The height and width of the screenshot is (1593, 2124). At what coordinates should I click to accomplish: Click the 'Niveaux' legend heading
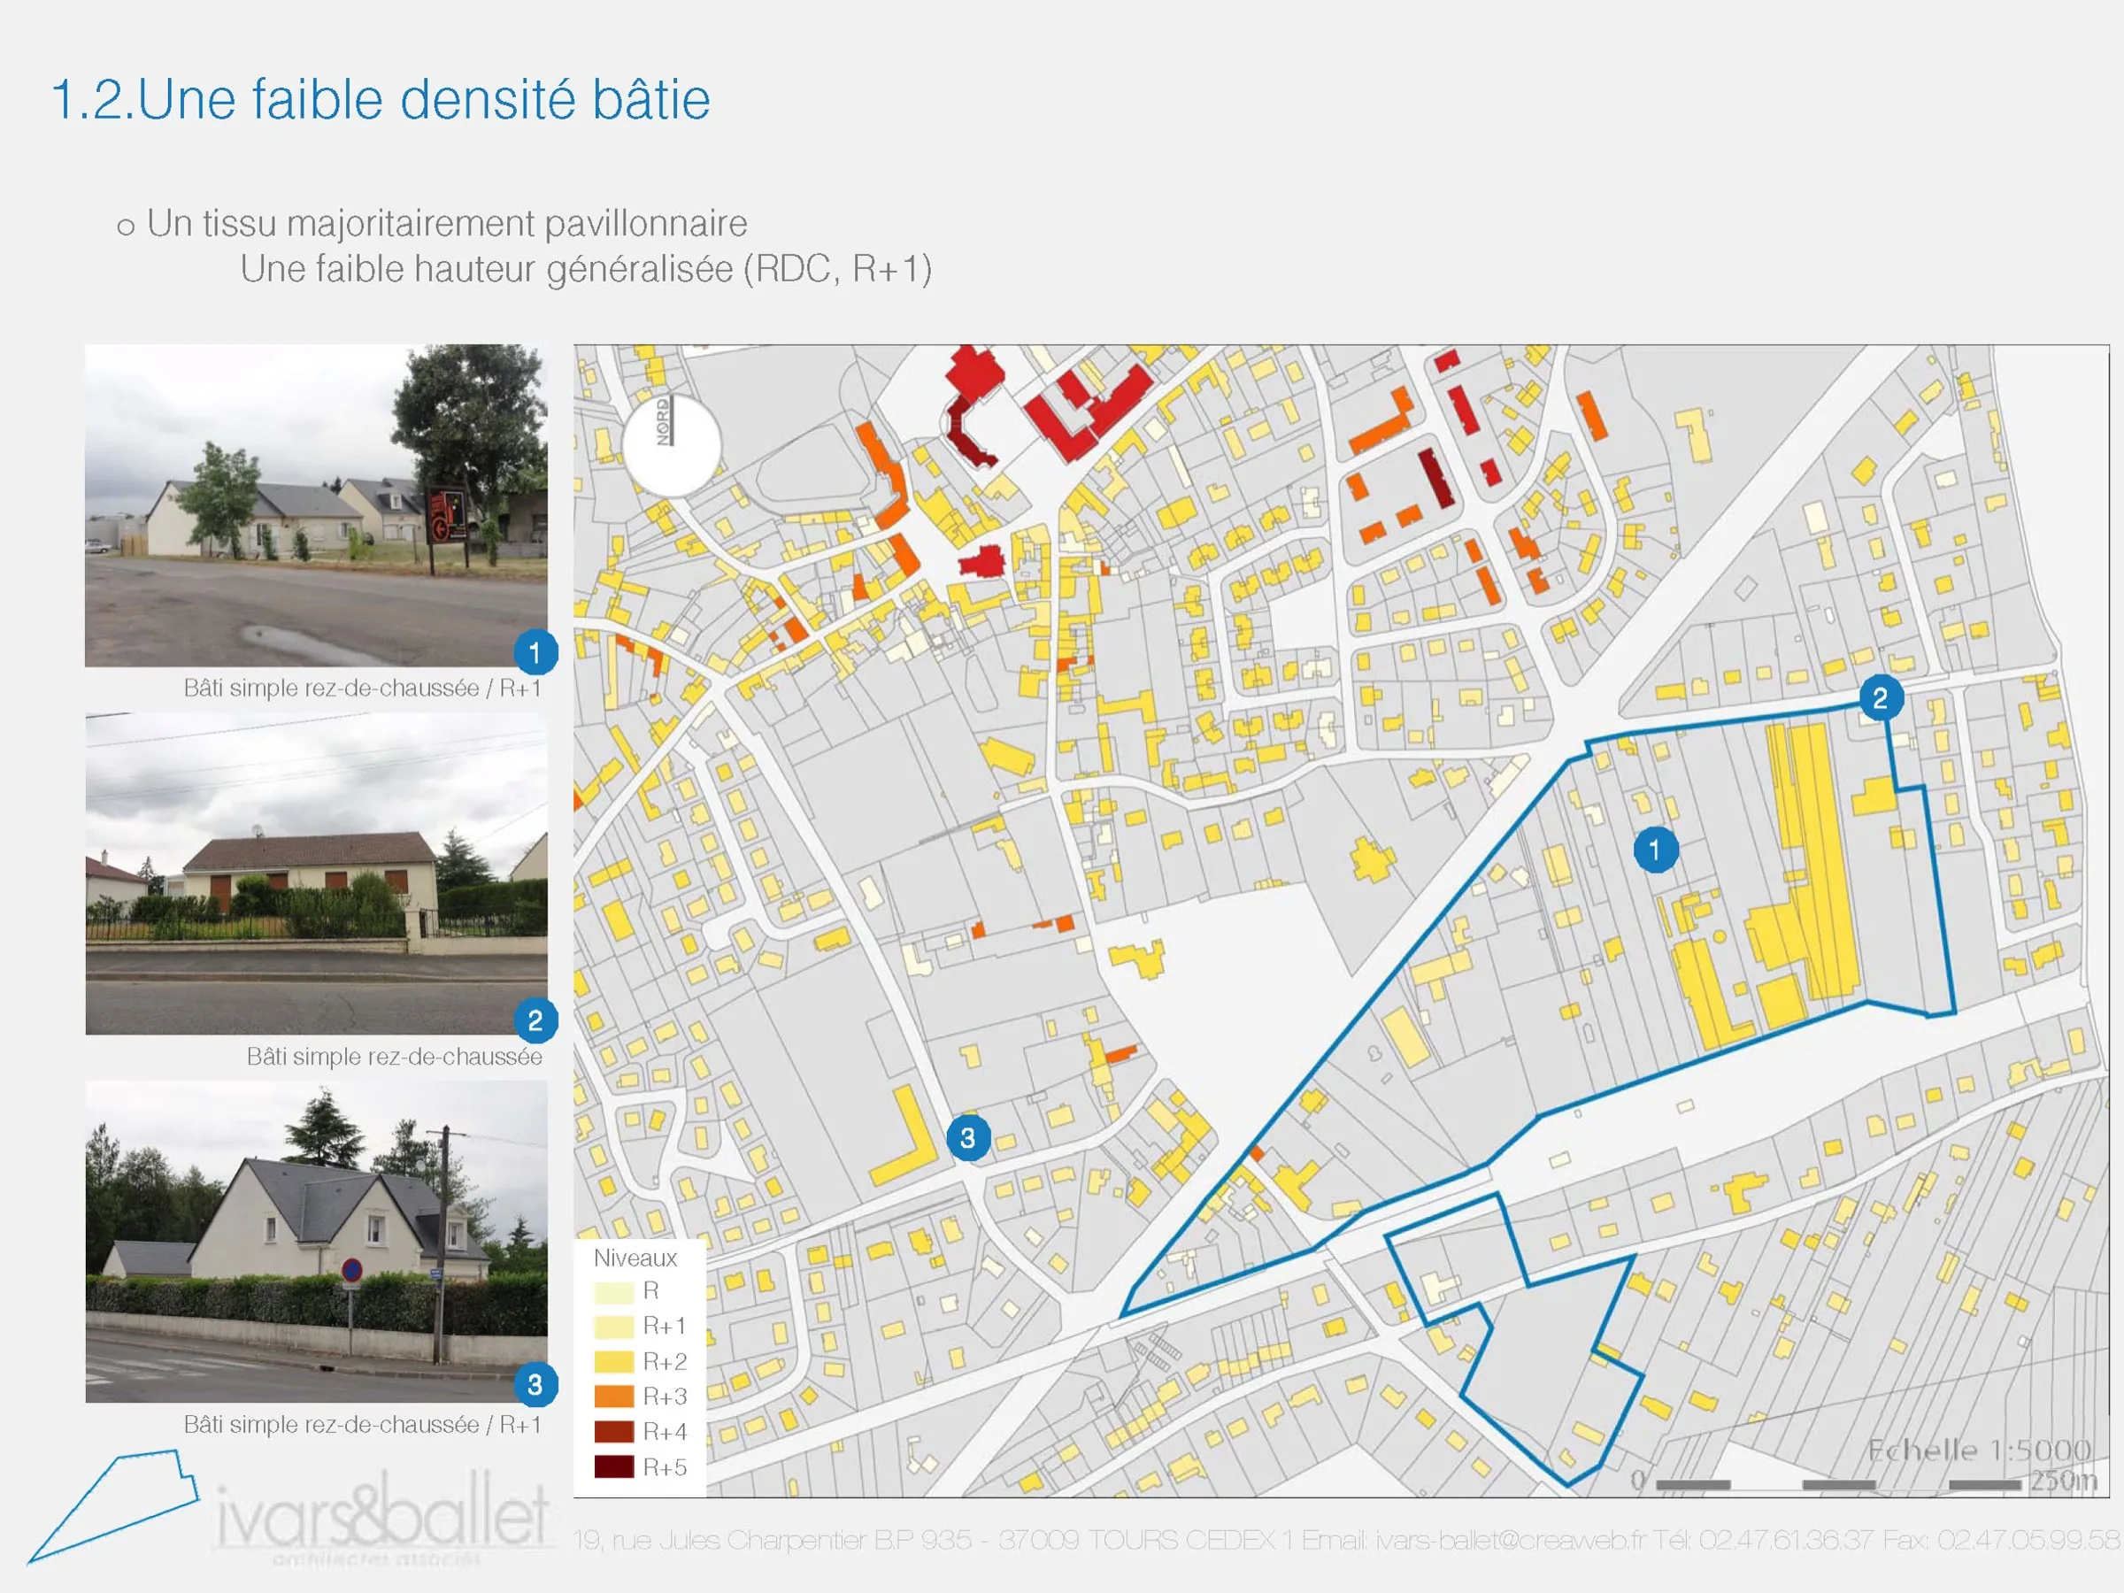(635, 1258)
